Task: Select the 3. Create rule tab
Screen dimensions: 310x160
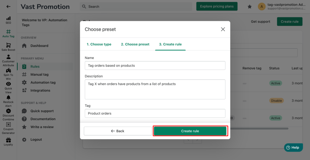Action: (x=170, y=44)
